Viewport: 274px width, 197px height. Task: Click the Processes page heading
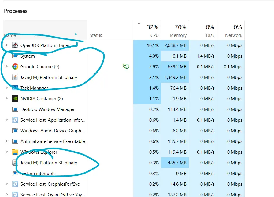(16, 11)
